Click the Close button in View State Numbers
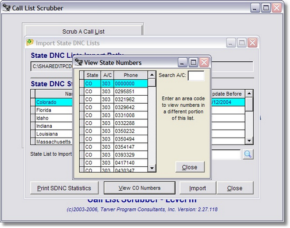The width and height of the screenshot is (290, 228). tap(190, 167)
